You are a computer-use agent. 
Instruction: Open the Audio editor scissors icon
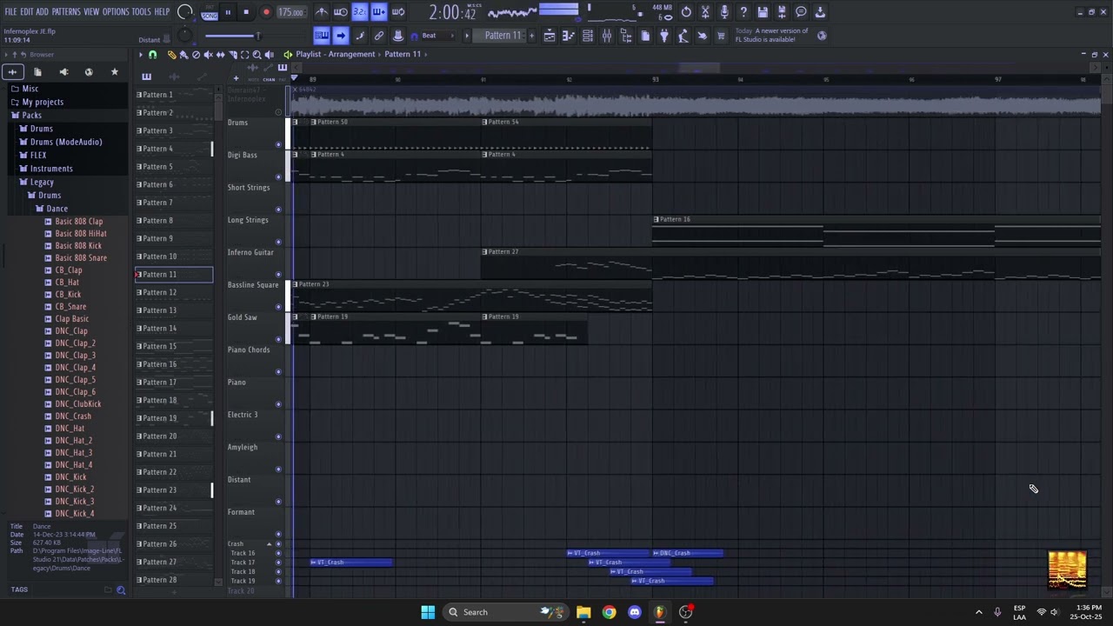705,12
